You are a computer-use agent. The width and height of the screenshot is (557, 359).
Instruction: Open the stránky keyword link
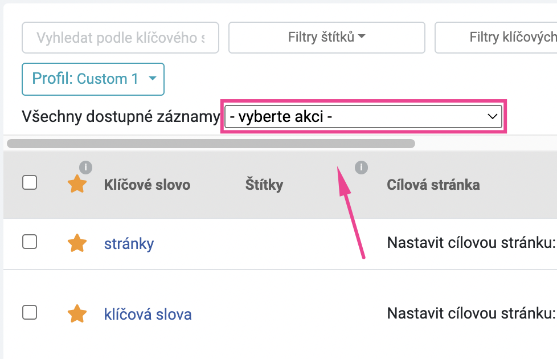(129, 244)
